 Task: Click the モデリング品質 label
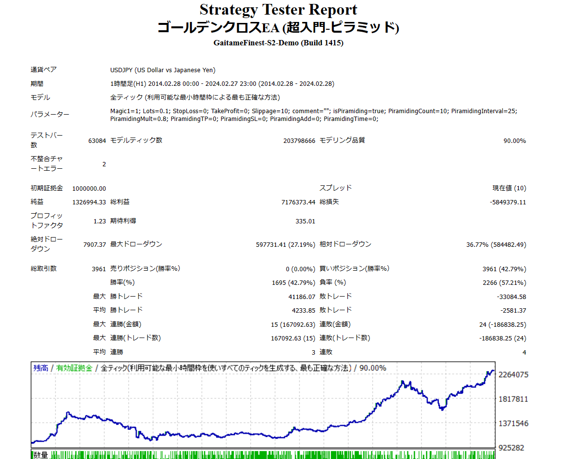(x=342, y=140)
